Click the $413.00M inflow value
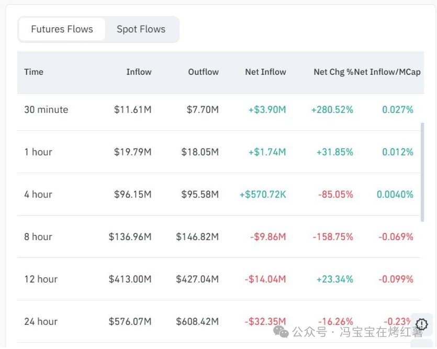437x349 pixels. pyautogui.click(x=130, y=279)
